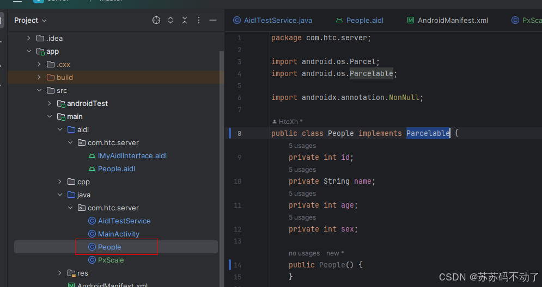Hide the Project tool window
Screen dimensions: 542x287
pos(213,20)
